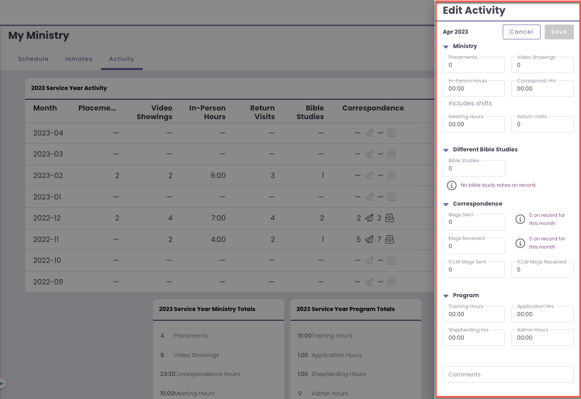Click info icon next to Msgs Received

[520, 243]
